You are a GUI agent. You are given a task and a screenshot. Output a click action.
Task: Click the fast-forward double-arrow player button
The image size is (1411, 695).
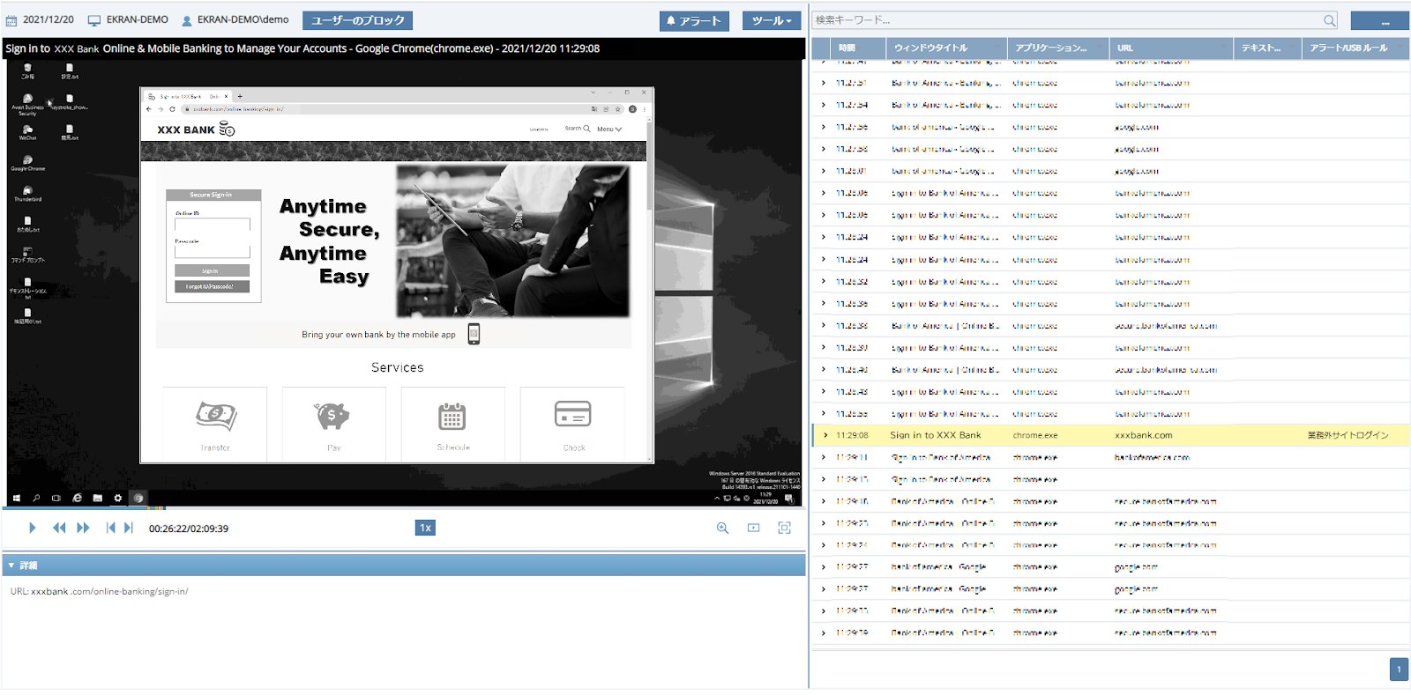click(x=83, y=528)
